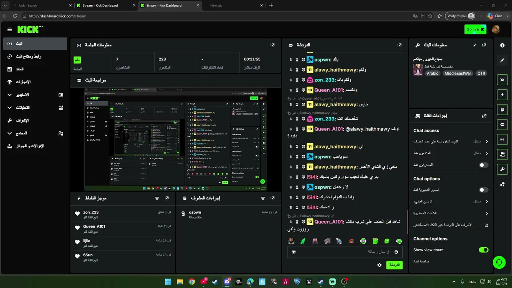Open banned words (الكلمات المحظورة) chevron
512x288 pixels.
pos(487,213)
